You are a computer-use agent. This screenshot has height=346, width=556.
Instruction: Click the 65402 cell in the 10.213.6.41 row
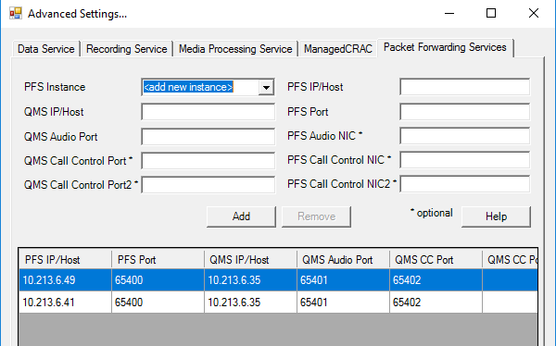[436, 303]
